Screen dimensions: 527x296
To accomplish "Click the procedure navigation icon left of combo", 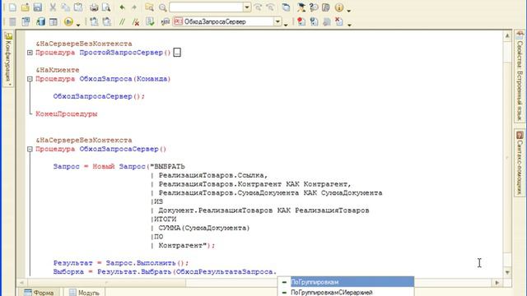I will [x=165, y=22].
